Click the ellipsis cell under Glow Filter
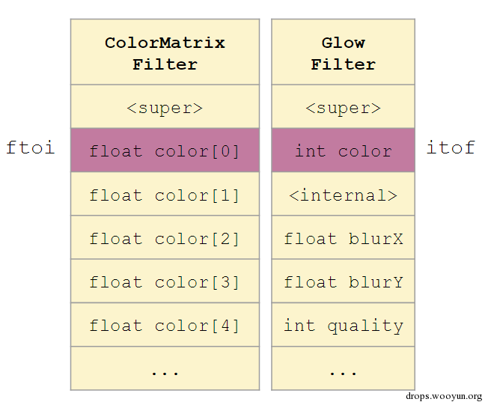 click(x=343, y=368)
